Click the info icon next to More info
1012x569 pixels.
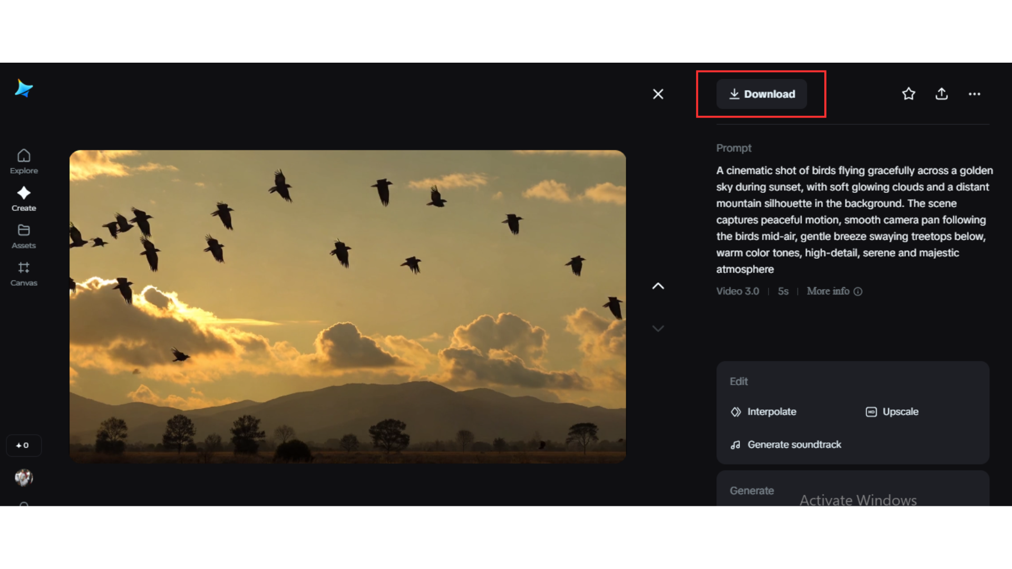coord(858,291)
